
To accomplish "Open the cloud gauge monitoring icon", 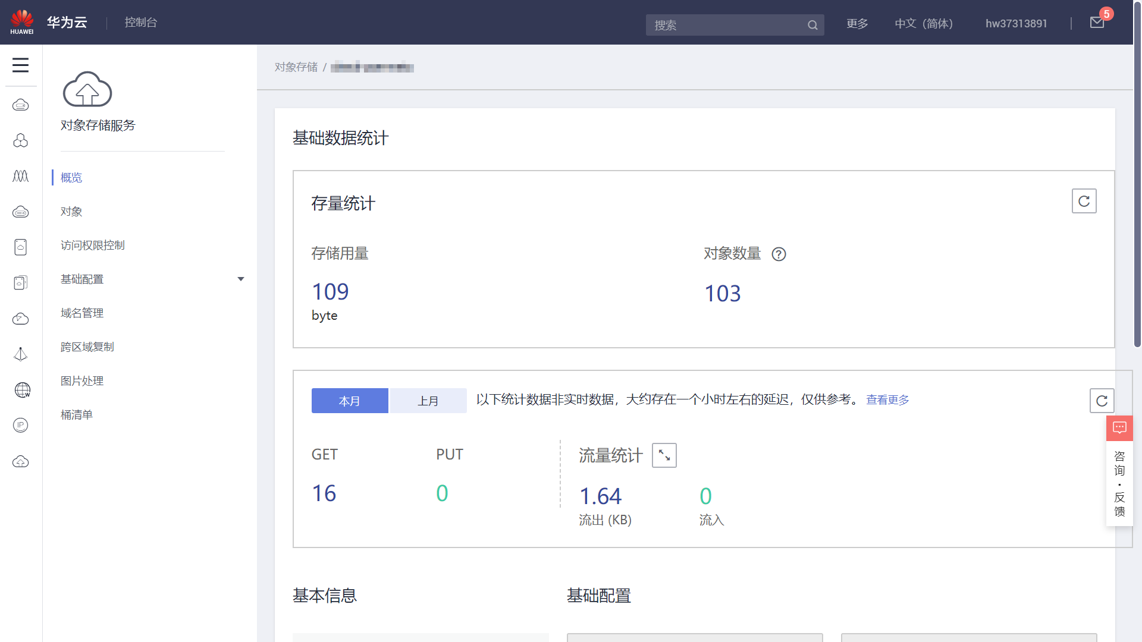I will pyautogui.click(x=21, y=319).
